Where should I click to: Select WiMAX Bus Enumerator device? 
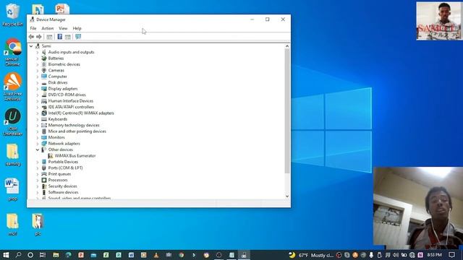coord(75,156)
